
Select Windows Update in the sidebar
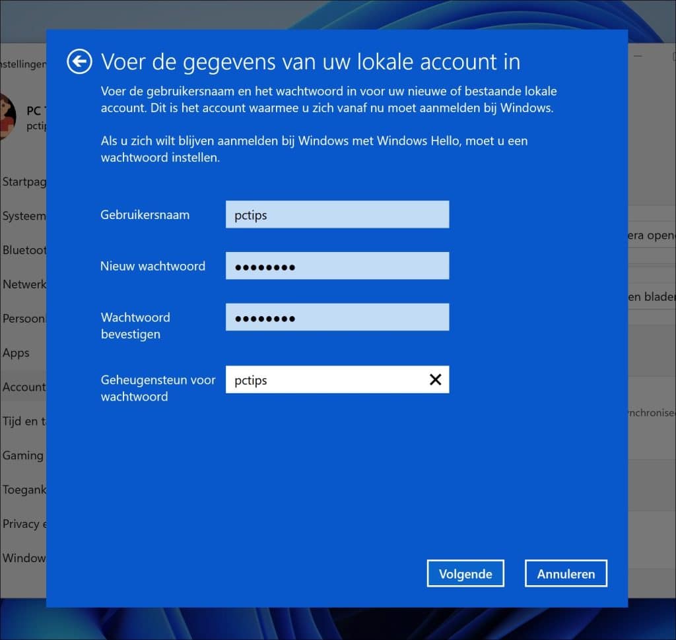[22, 558]
